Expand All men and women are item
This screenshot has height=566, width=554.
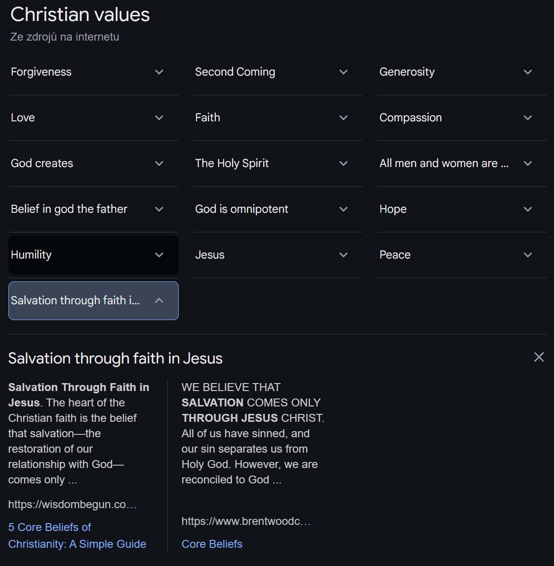pos(462,163)
